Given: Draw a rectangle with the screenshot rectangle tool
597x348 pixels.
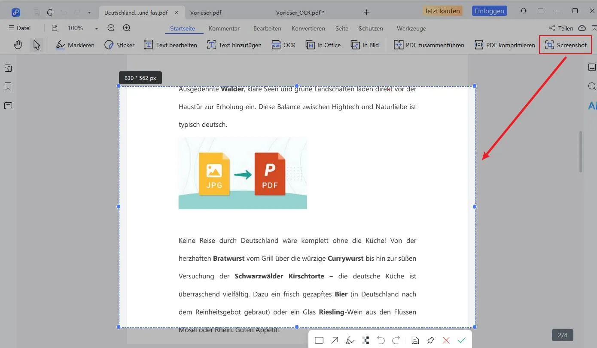Looking at the screenshot, I should click(x=319, y=340).
